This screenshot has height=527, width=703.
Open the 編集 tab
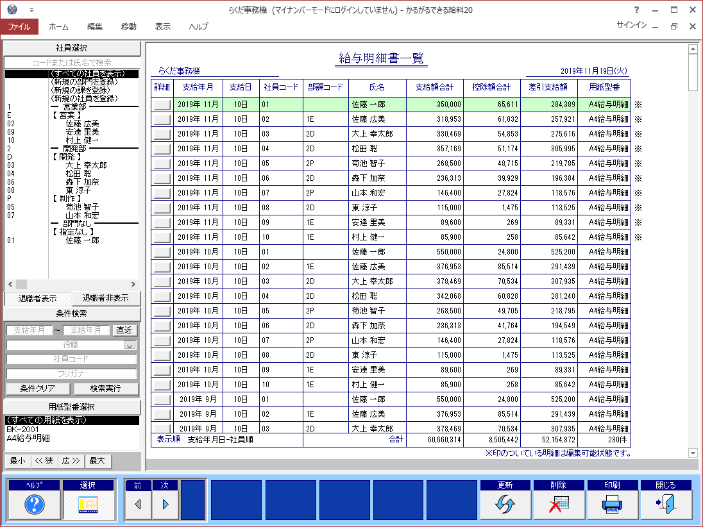click(x=94, y=27)
